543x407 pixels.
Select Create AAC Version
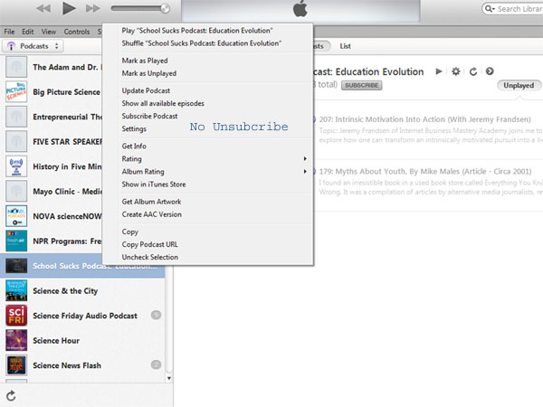click(152, 214)
